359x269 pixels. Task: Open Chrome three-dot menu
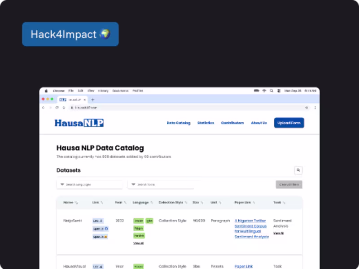[315, 108]
